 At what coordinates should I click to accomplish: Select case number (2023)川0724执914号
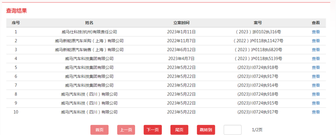(x=258, y=85)
